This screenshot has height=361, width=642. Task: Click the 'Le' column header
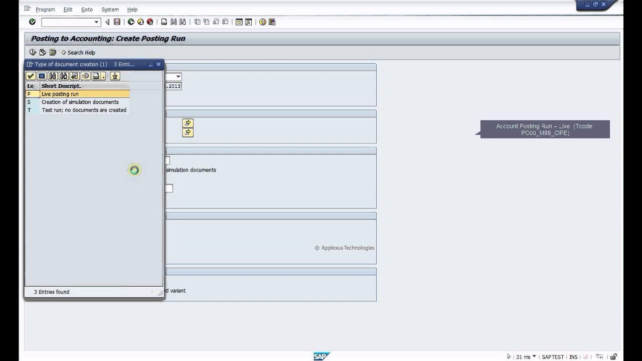tap(32, 86)
